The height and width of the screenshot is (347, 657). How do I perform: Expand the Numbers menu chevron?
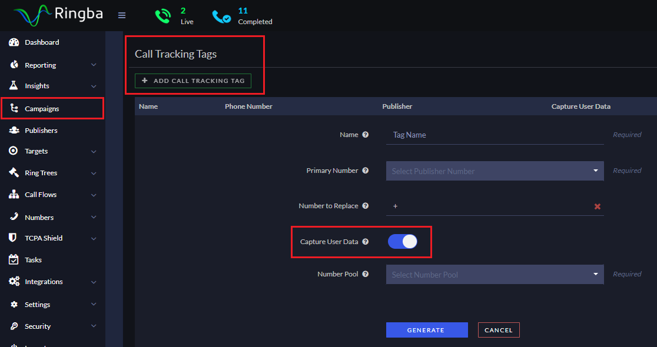click(x=94, y=217)
